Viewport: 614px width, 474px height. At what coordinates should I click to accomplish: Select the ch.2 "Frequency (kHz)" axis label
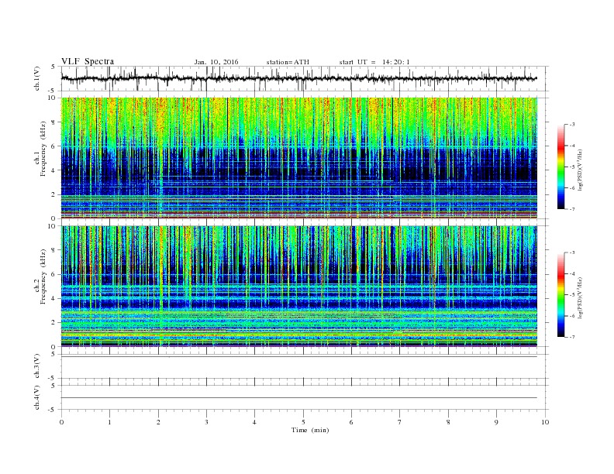(x=43, y=276)
